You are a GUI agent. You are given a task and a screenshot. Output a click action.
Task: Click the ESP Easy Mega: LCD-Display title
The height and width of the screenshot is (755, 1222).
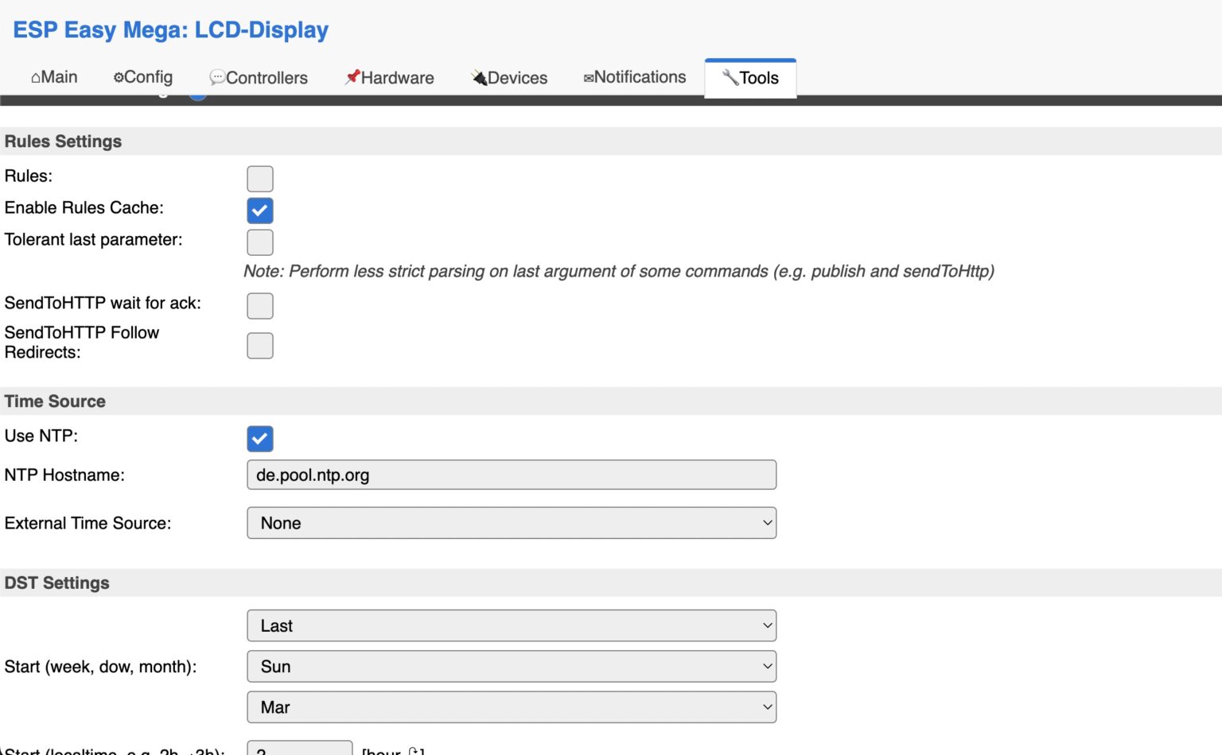pos(170,30)
